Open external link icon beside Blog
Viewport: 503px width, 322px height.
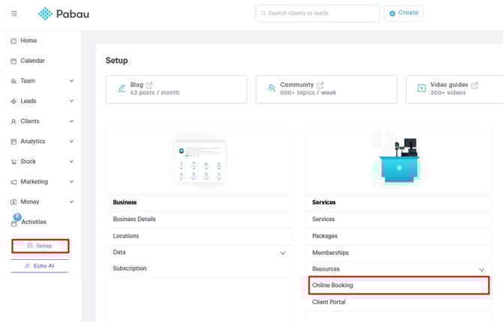[x=149, y=85]
